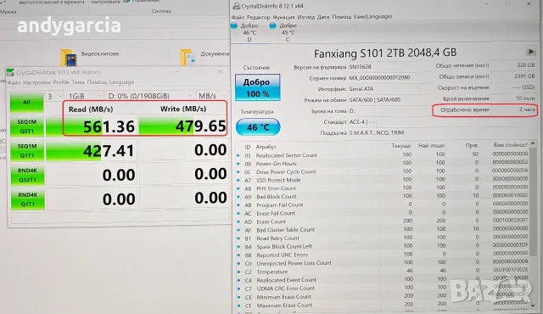The image size is (543, 314).
Task: Open Изглед menu in CrystalDiskInfo
Action: click(x=306, y=17)
